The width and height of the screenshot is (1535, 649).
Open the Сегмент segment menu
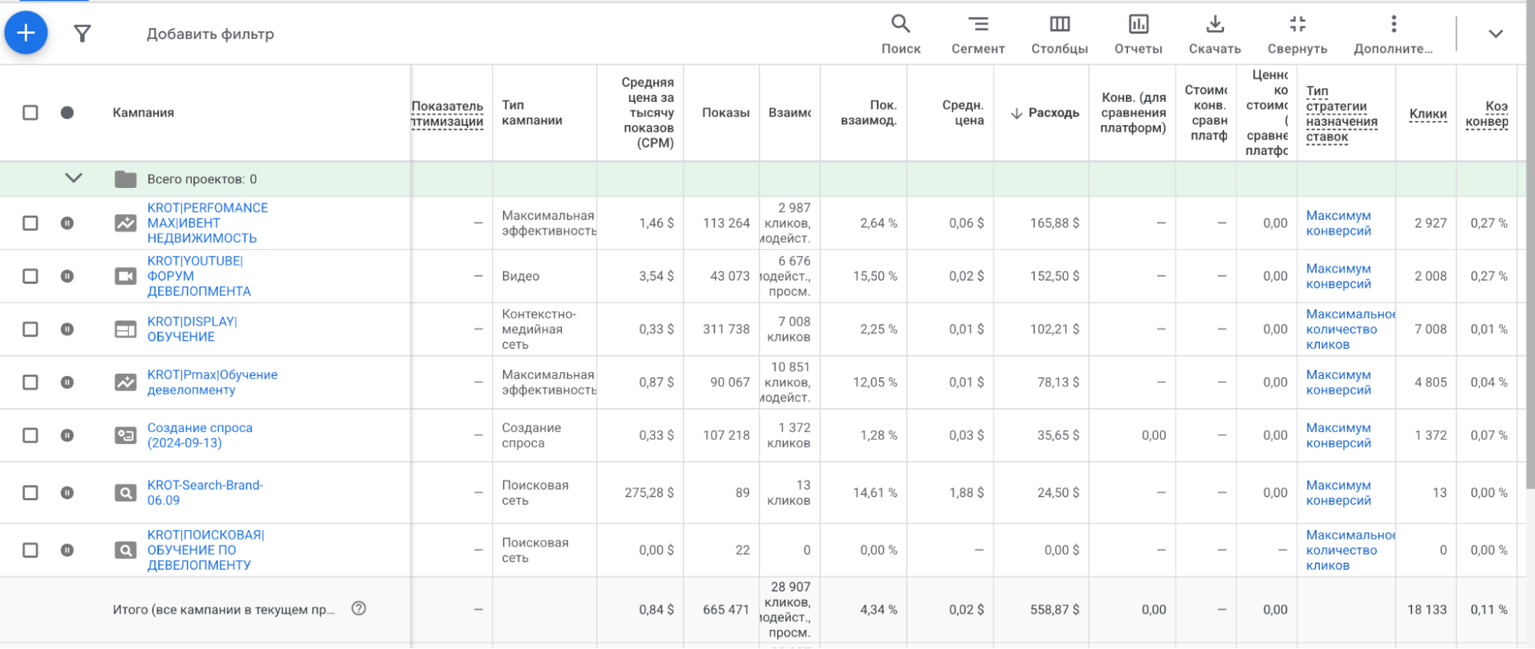click(x=978, y=34)
